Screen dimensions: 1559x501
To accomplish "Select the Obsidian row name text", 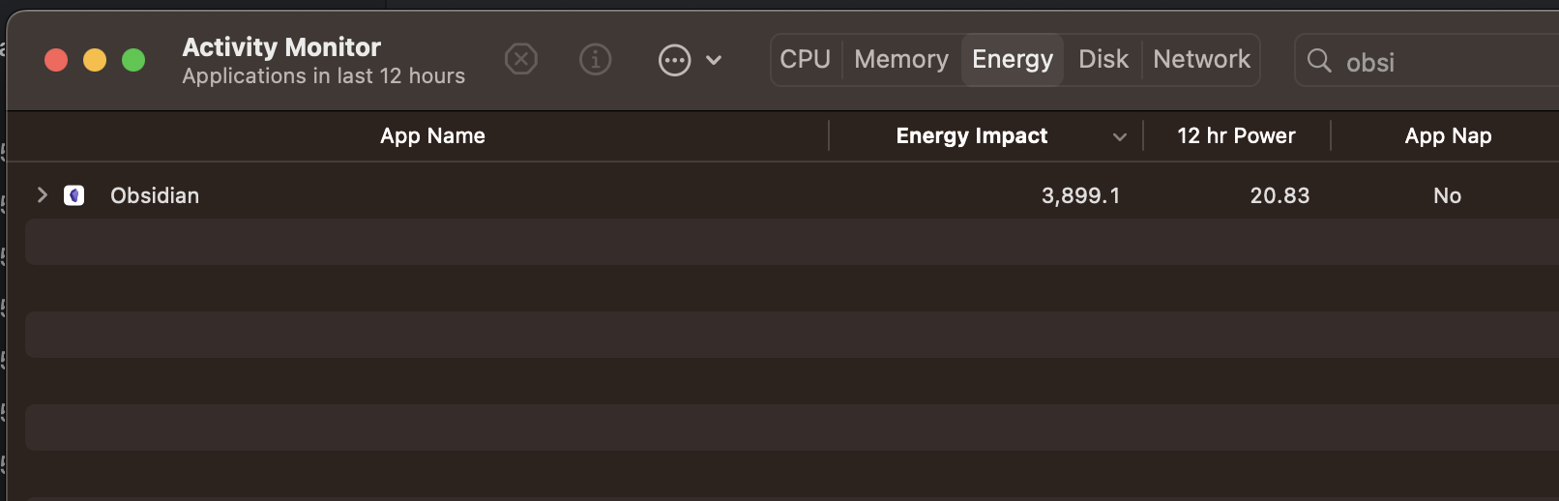I will pyautogui.click(x=155, y=195).
